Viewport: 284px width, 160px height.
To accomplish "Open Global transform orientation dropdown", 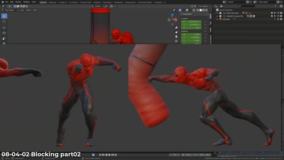I will click(97, 6).
